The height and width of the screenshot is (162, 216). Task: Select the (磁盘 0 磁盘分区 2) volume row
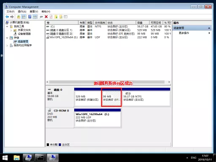[x=108, y=34]
